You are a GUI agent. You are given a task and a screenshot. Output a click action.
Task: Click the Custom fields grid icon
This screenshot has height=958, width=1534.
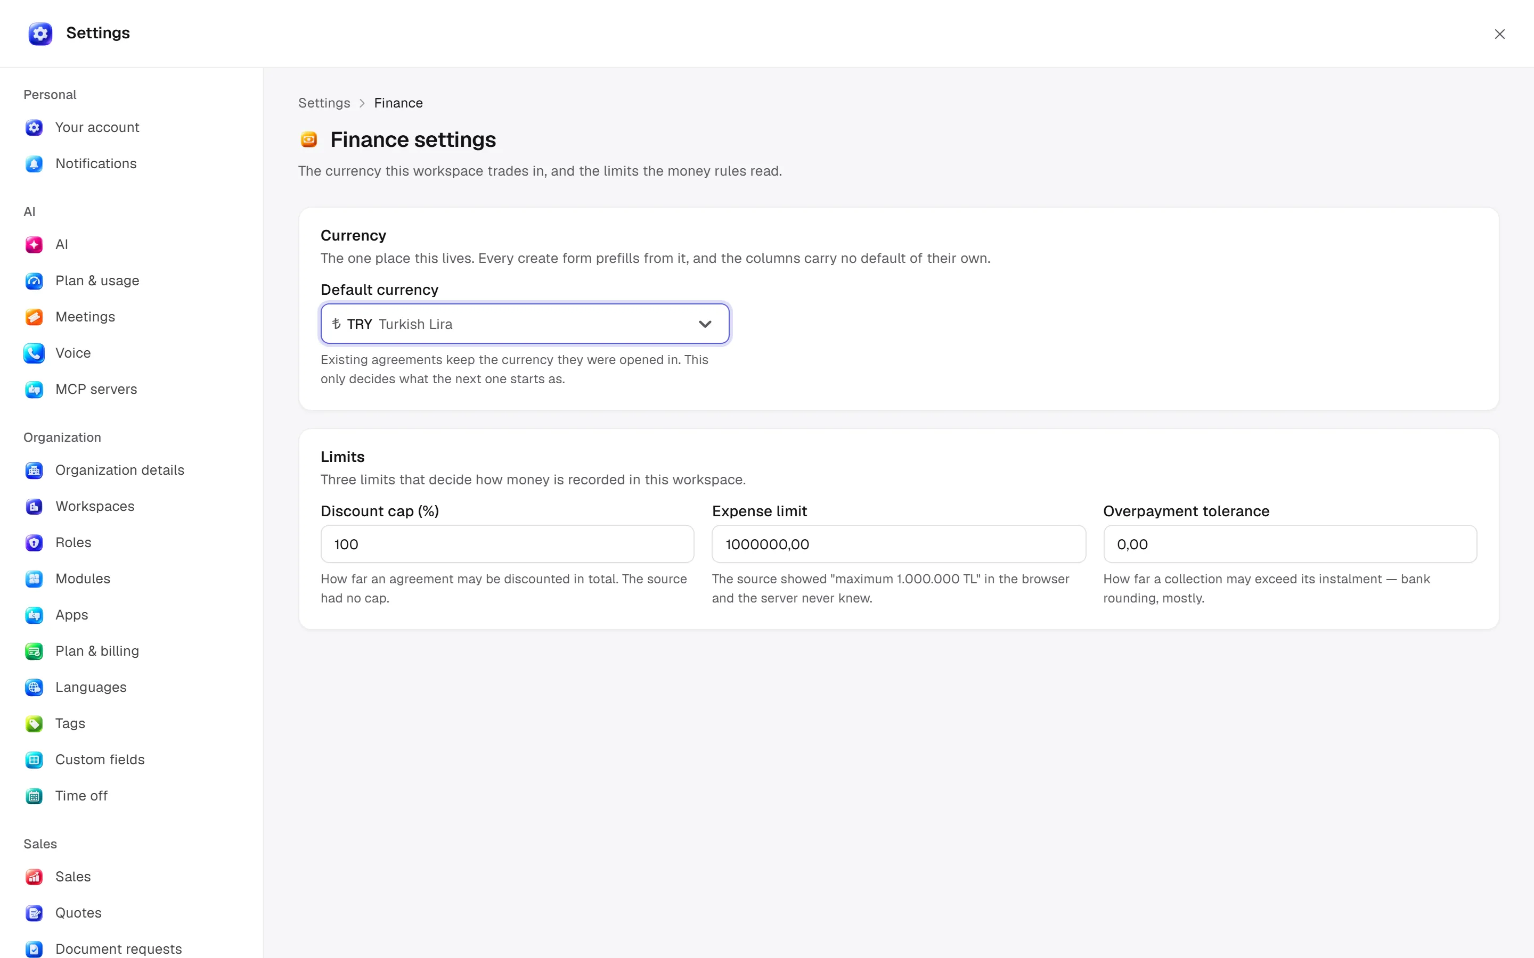[x=34, y=759]
